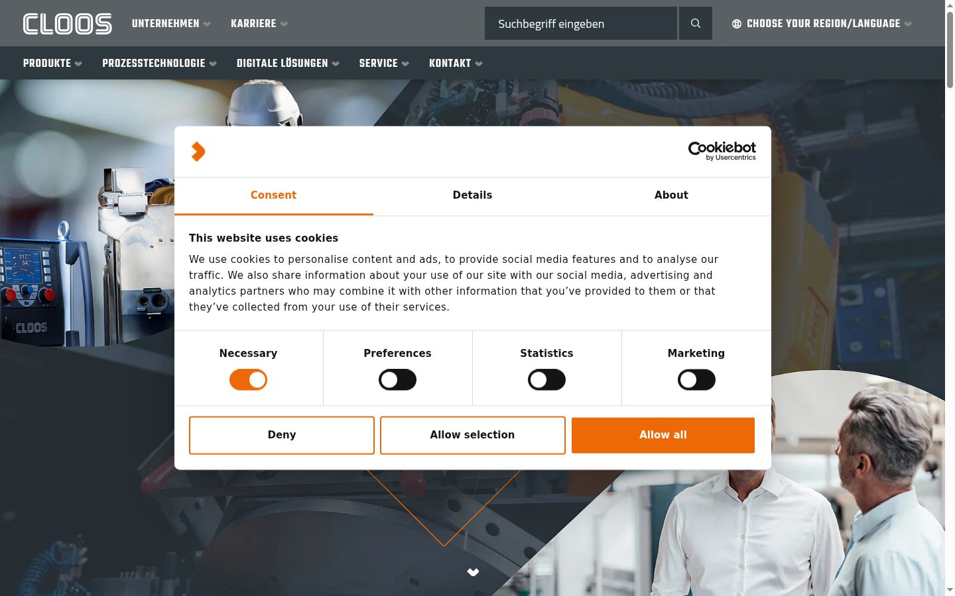
Task: Click the CLOOS logo in header
Action: [x=68, y=24]
